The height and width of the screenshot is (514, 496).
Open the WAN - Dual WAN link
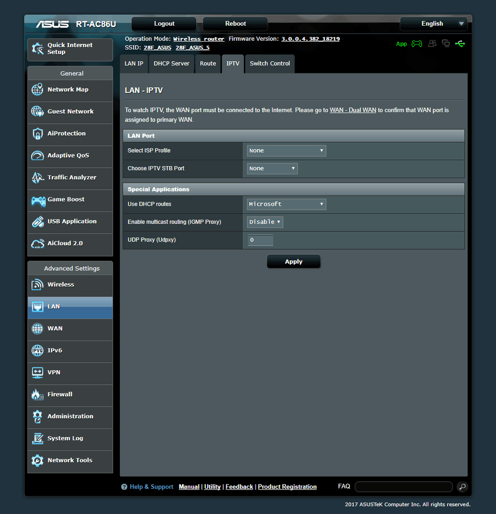click(x=353, y=110)
